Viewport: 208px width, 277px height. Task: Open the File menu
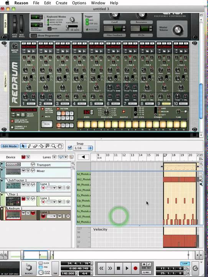point(36,3)
